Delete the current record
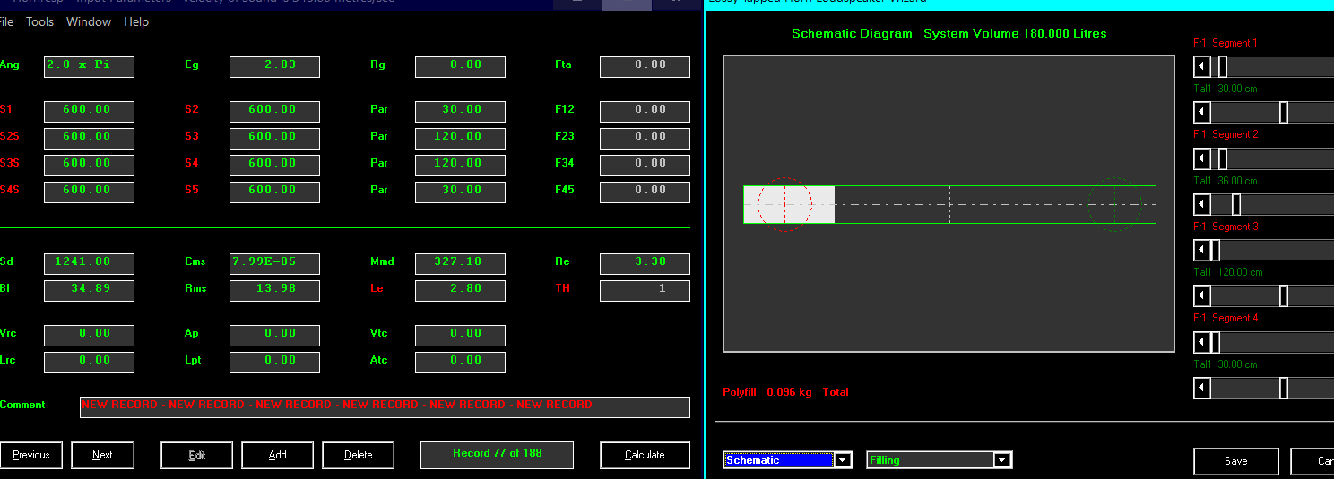Screen dimensions: 1334x479 (359, 455)
